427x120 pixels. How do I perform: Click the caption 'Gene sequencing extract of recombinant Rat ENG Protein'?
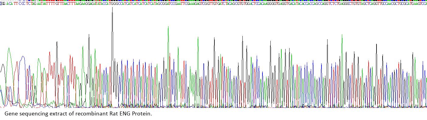pos(78,114)
